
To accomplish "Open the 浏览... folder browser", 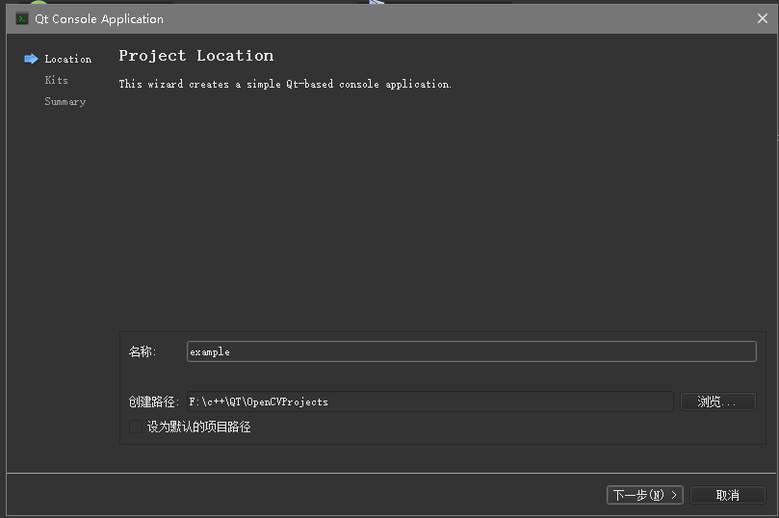I will (718, 401).
